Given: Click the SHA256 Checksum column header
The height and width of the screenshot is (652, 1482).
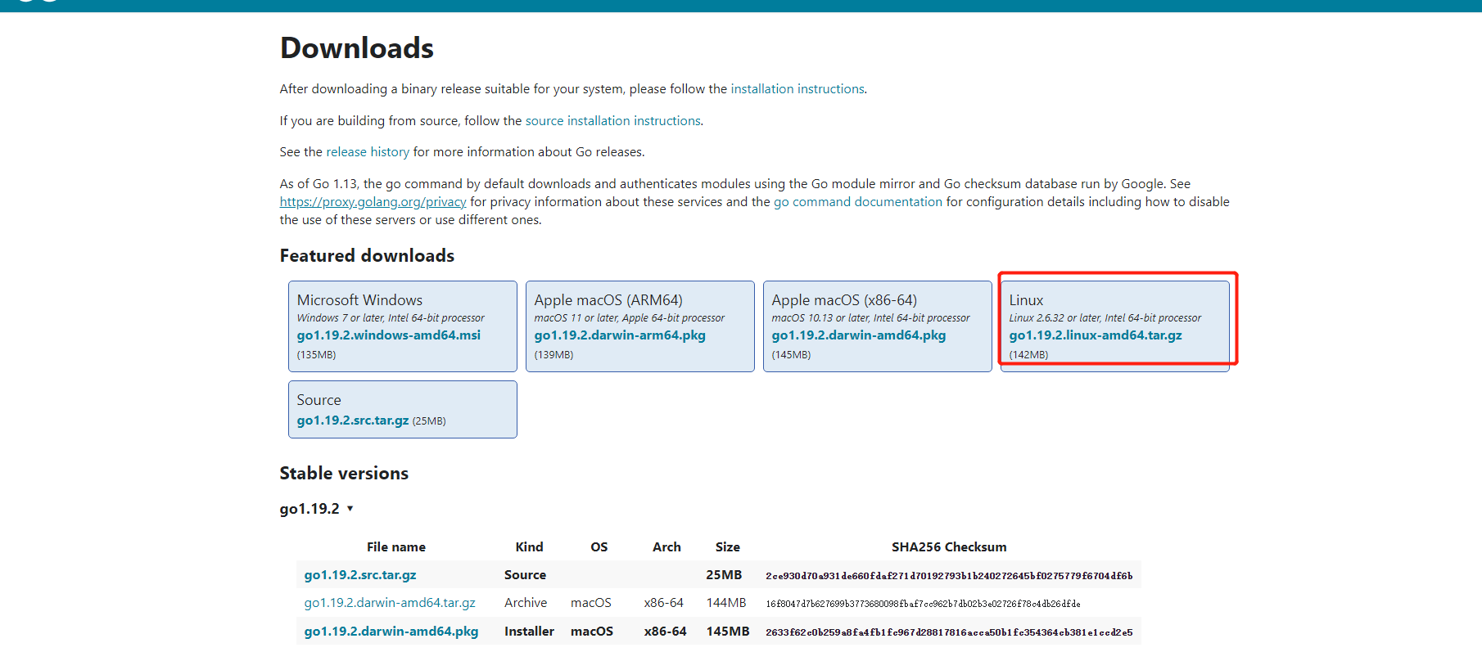Looking at the screenshot, I should (x=949, y=546).
